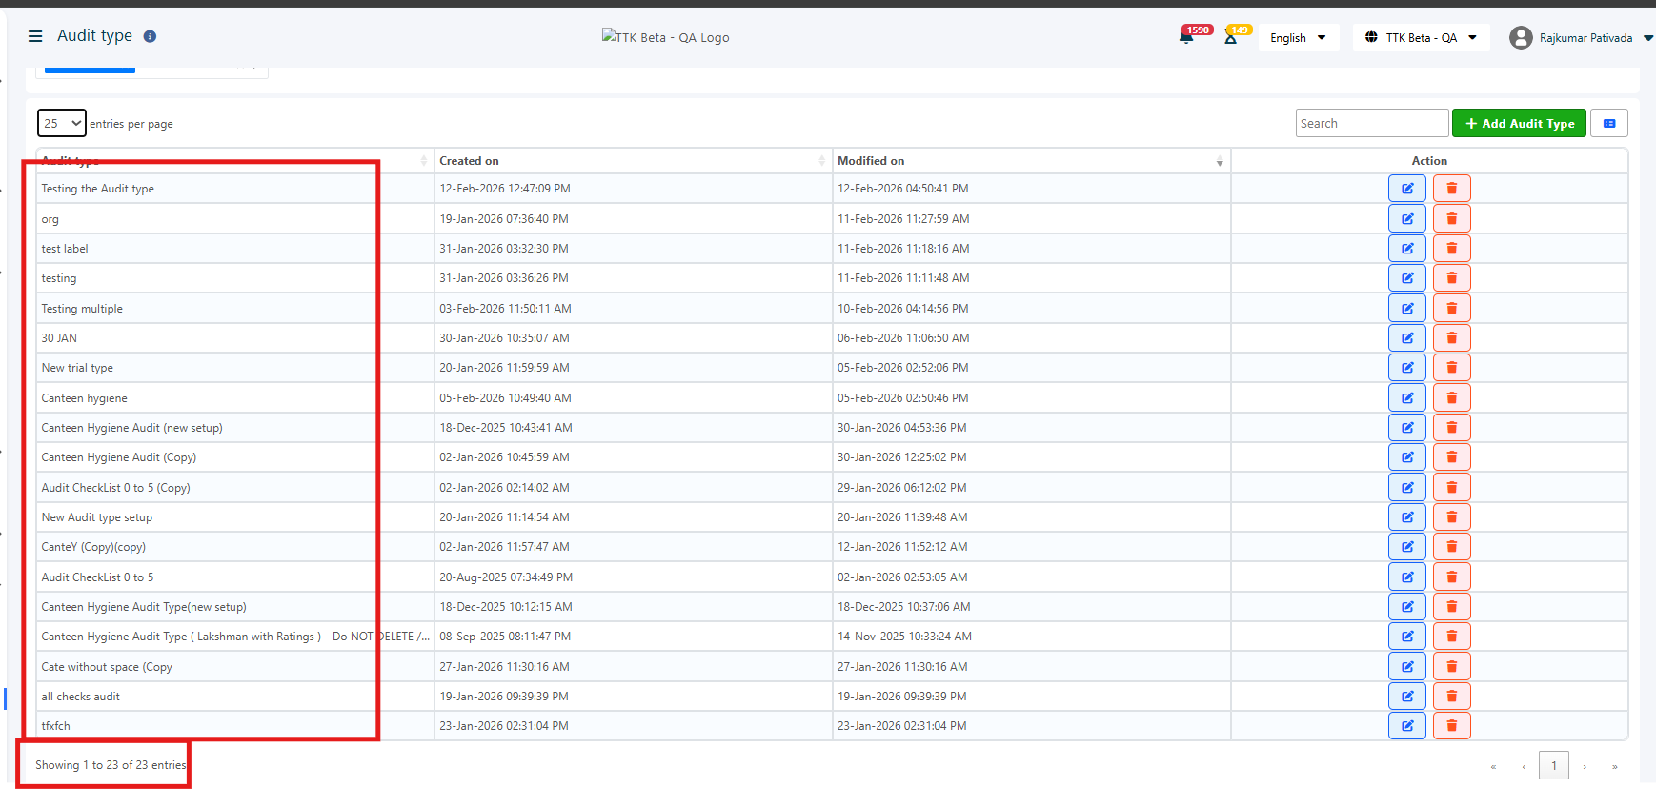Edit the 'tfxfch' audit type

(1406, 726)
